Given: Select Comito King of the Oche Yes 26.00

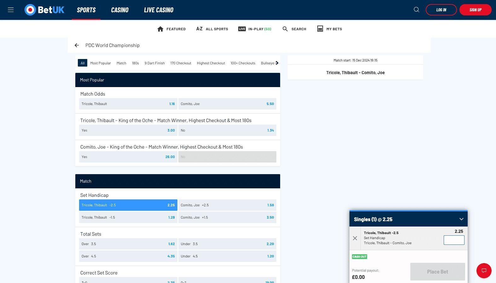Looking at the screenshot, I should (x=128, y=157).
